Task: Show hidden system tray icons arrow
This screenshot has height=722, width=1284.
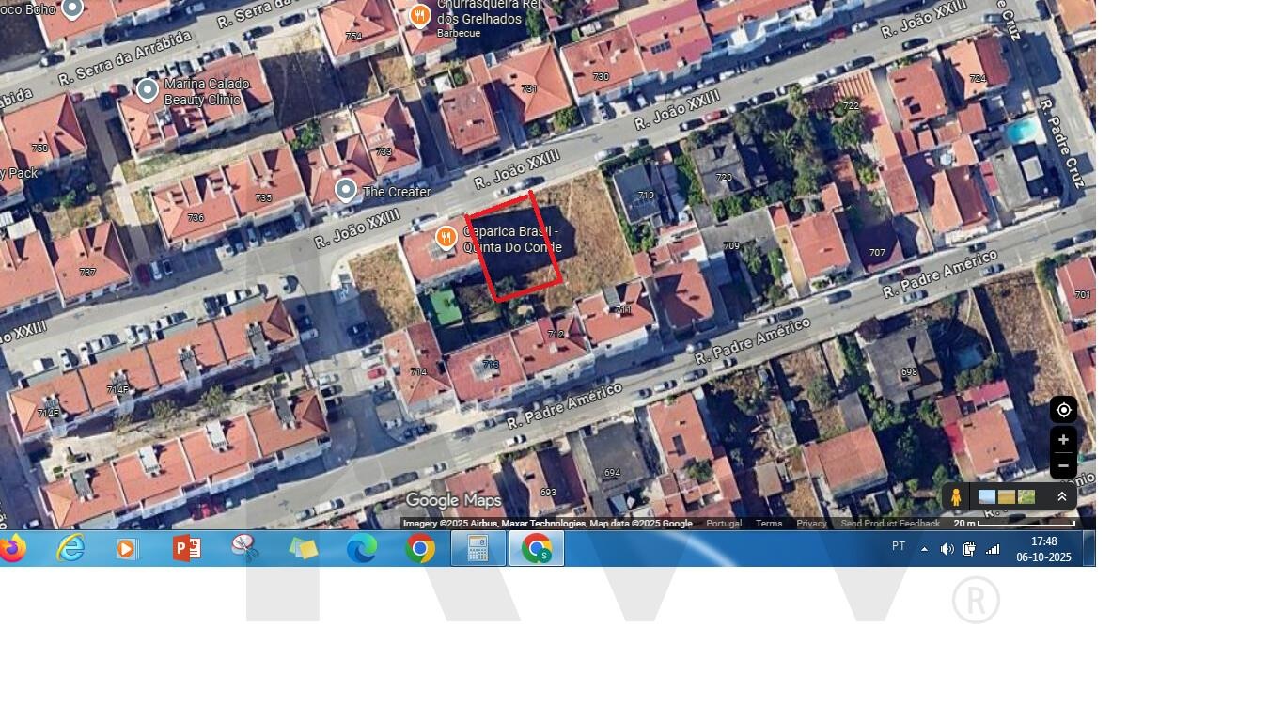Action: 924,549
